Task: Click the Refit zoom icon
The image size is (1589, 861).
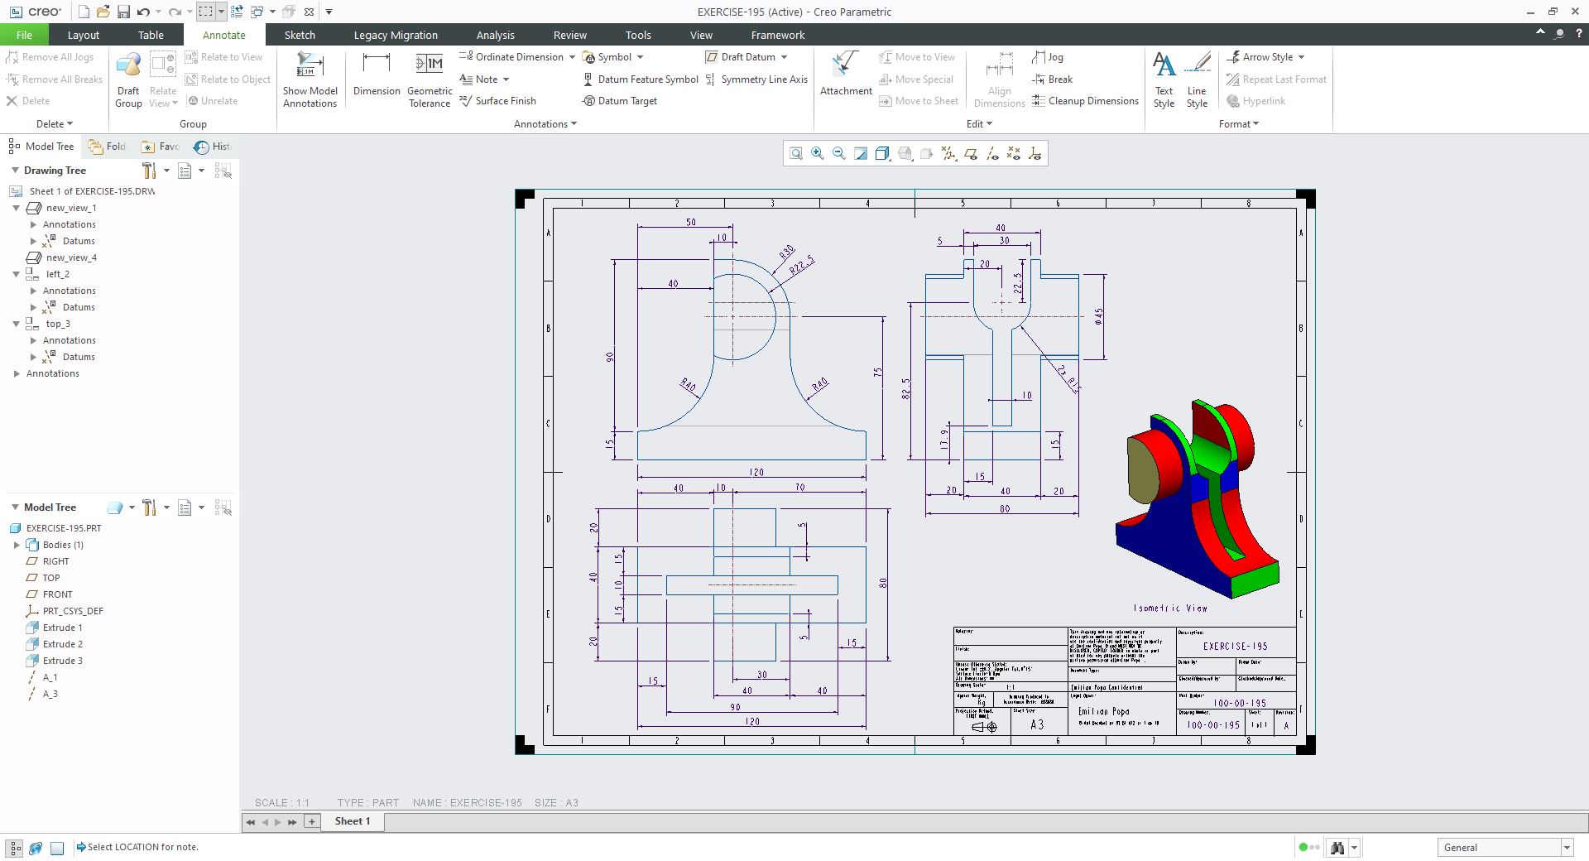Action: 795,154
